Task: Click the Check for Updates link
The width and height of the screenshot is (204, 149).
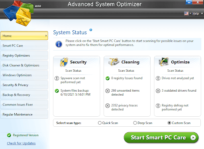Action: click(x=21, y=143)
